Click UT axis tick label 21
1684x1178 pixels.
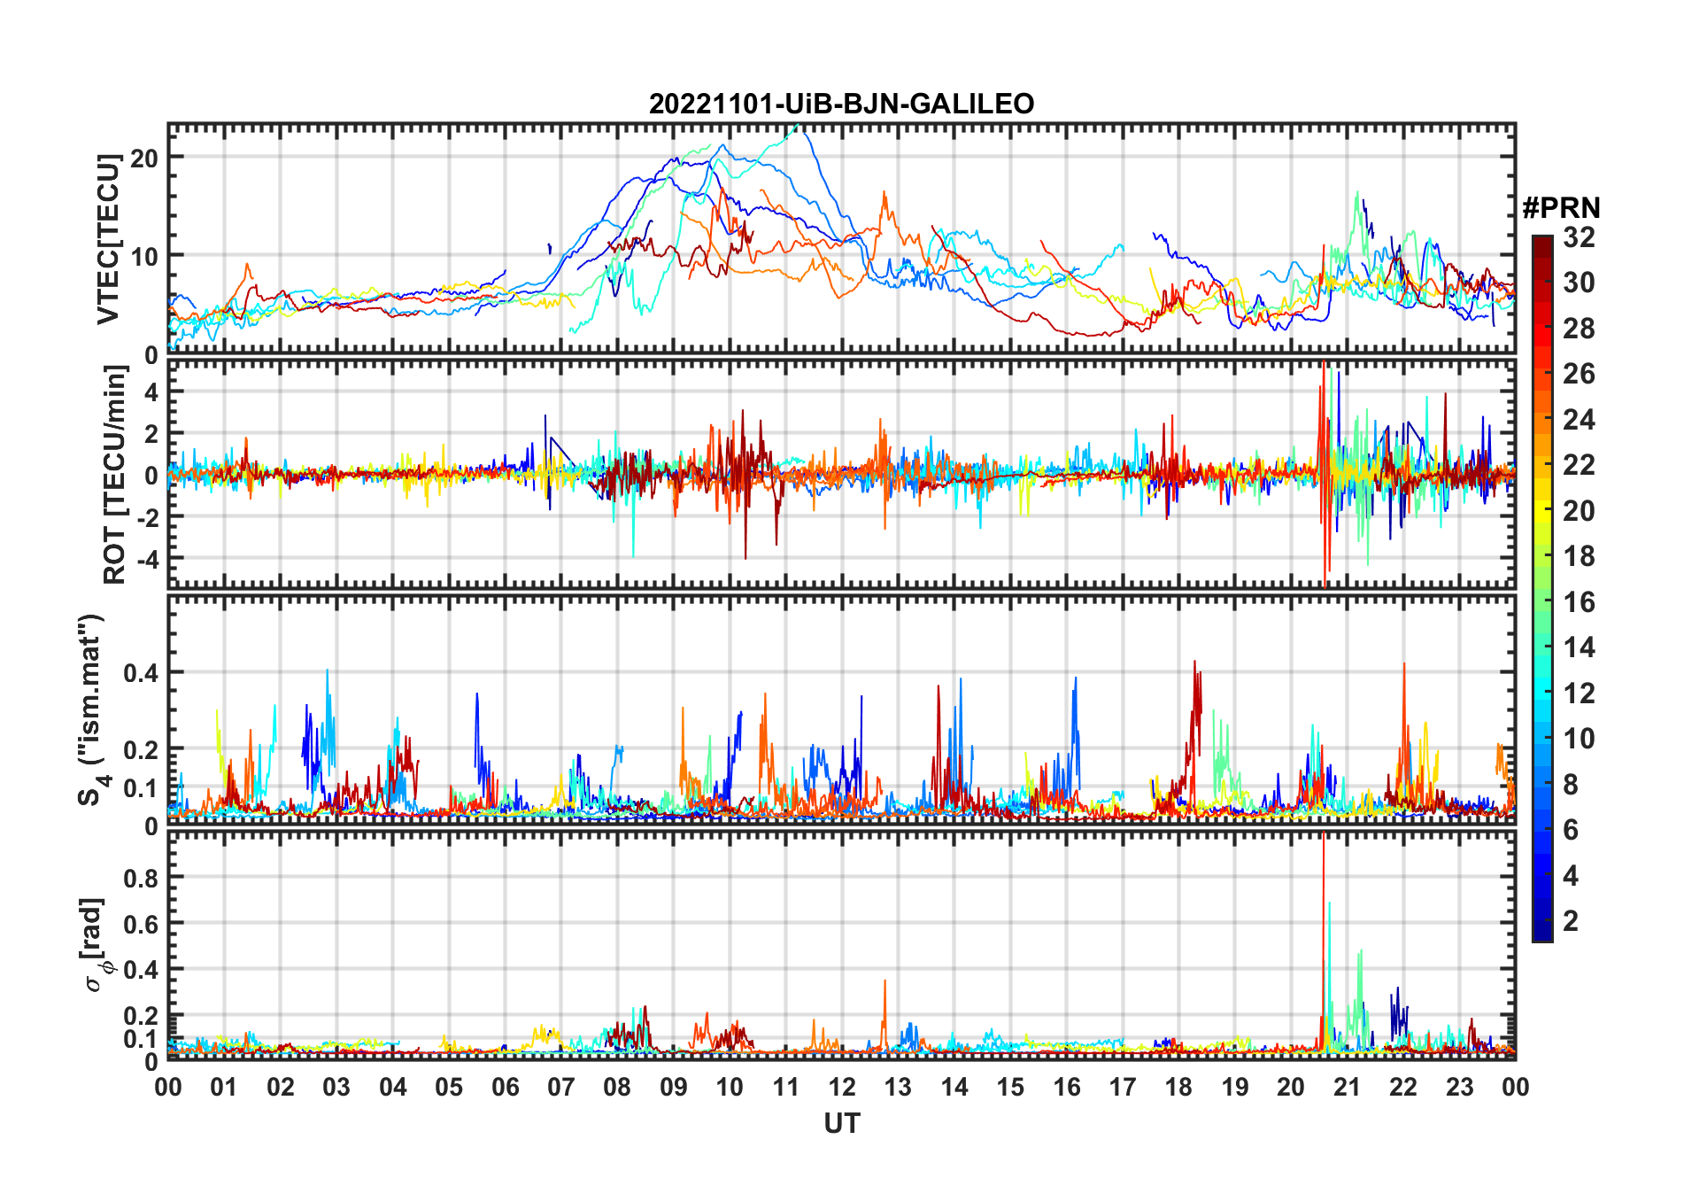[1347, 1088]
